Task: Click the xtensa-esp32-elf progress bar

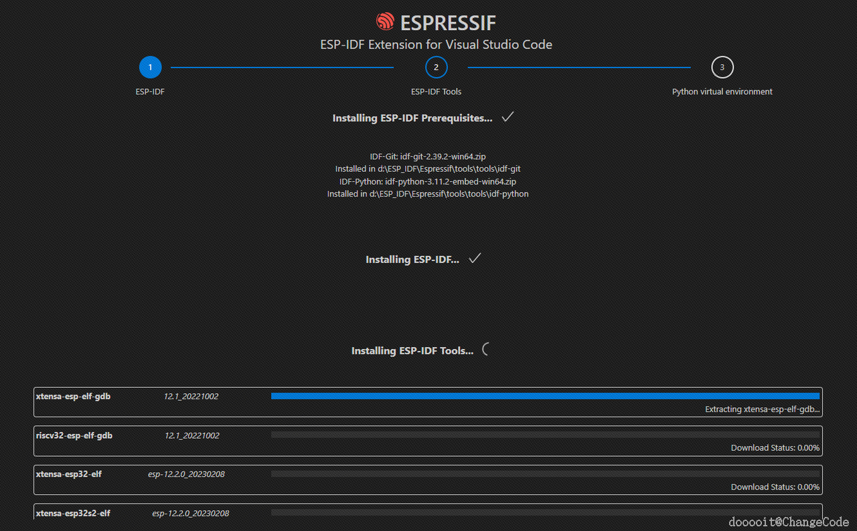Action: pyautogui.click(x=545, y=473)
